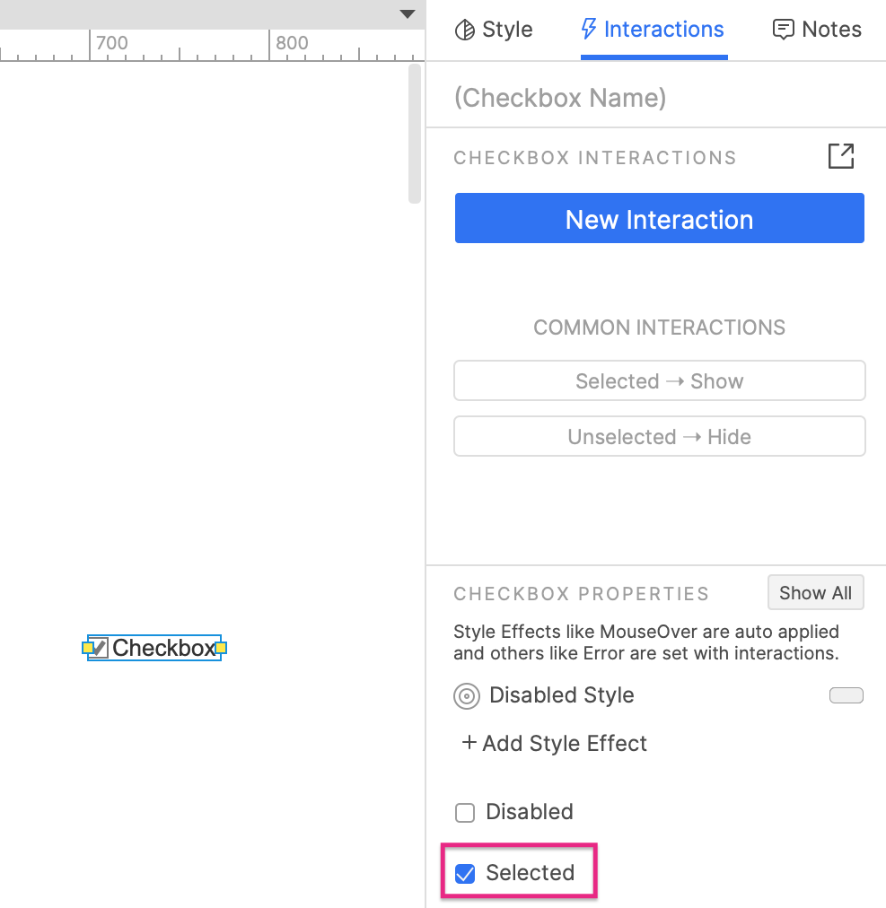Click the canvas vertical scrollbar
886x908 pixels.
[x=415, y=134]
